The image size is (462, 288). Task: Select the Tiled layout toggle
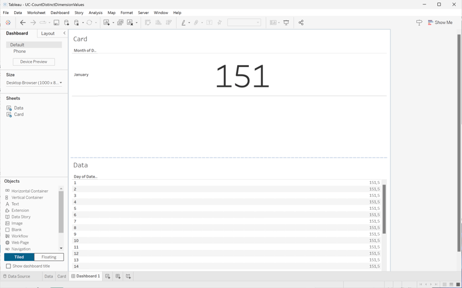click(19, 257)
